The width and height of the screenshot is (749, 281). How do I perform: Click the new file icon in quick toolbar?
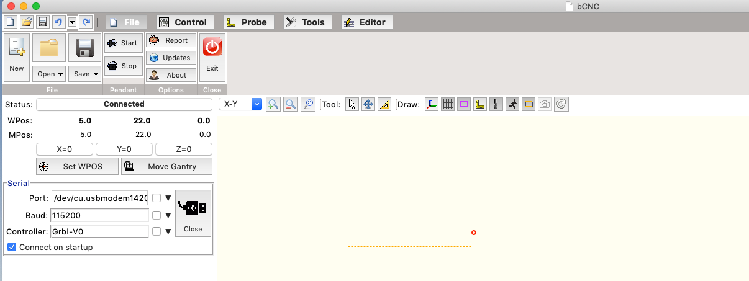click(x=11, y=22)
